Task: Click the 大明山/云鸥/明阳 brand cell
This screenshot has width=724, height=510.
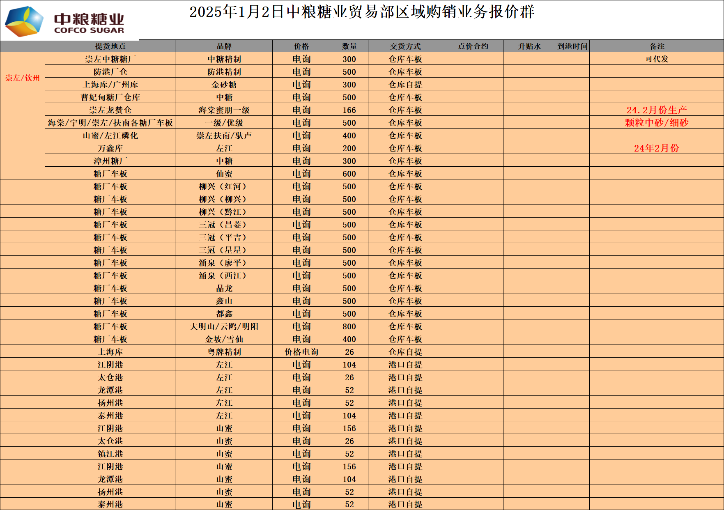Action: [x=224, y=326]
